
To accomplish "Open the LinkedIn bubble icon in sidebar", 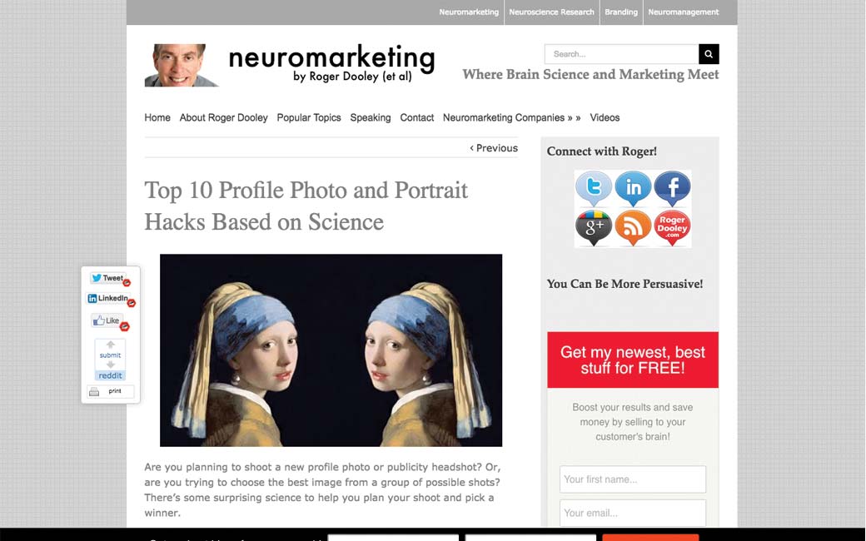I will click(x=633, y=189).
